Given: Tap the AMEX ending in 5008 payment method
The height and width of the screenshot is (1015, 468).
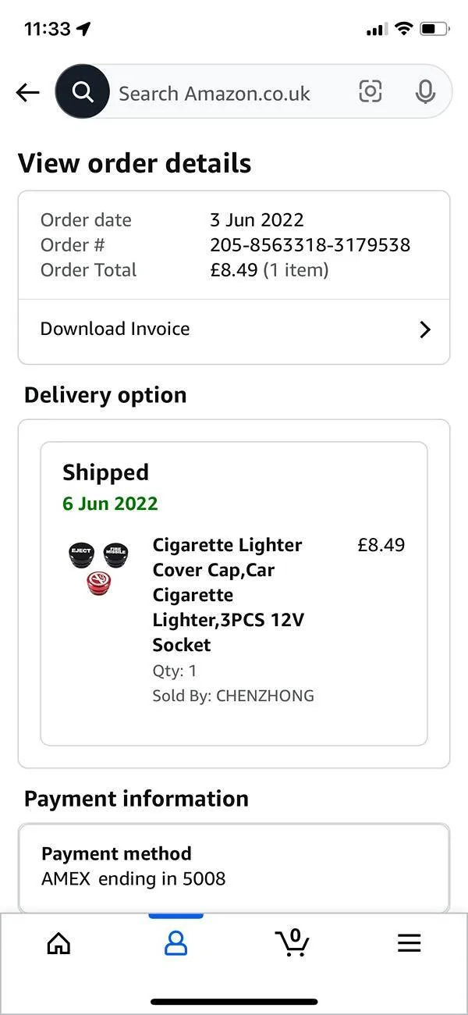Looking at the screenshot, I should (133, 879).
